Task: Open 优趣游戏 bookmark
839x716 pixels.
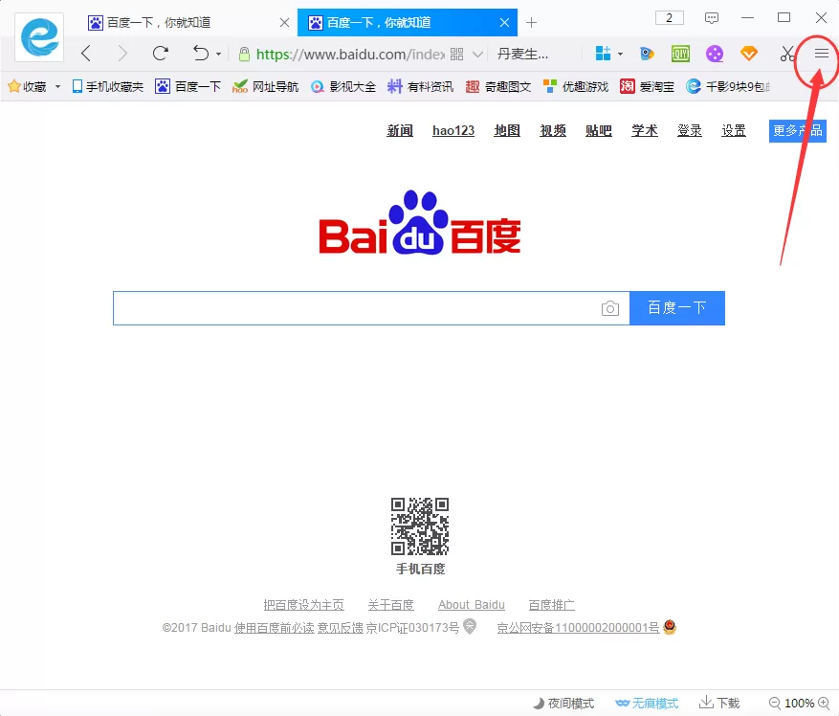Action: [576, 86]
